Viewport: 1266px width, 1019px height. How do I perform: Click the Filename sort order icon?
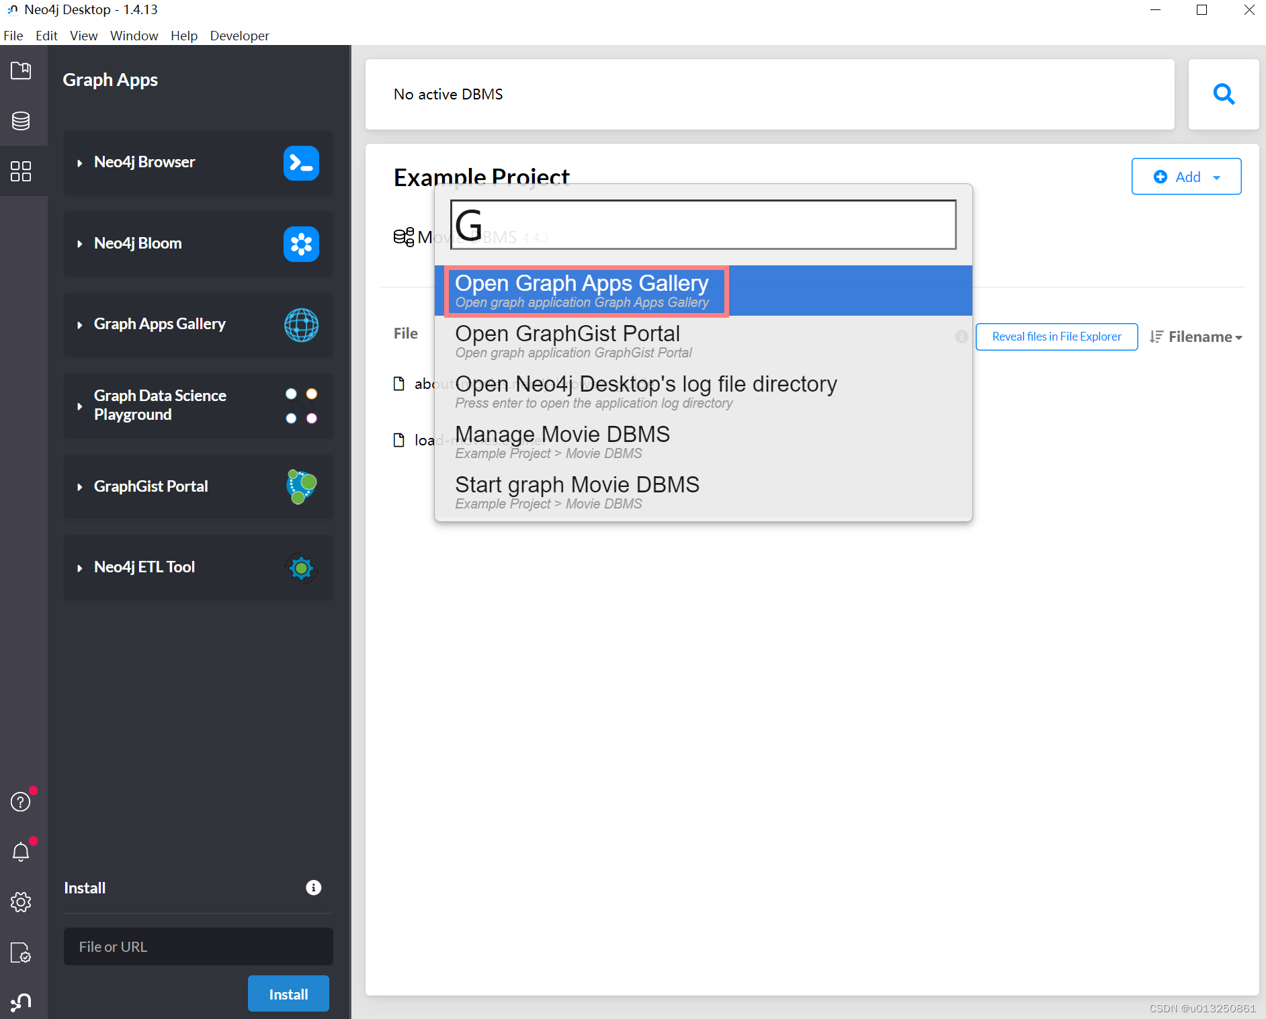(1156, 337)
